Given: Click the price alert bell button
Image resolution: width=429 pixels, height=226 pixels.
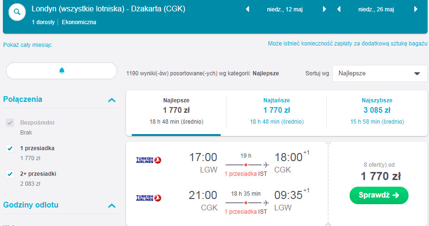Looking at the screenshot, I should coord(61,71).
